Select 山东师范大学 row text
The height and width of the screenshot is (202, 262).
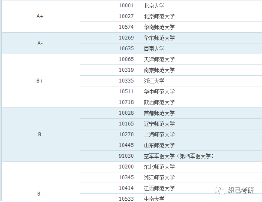click(x=159, y=145)
